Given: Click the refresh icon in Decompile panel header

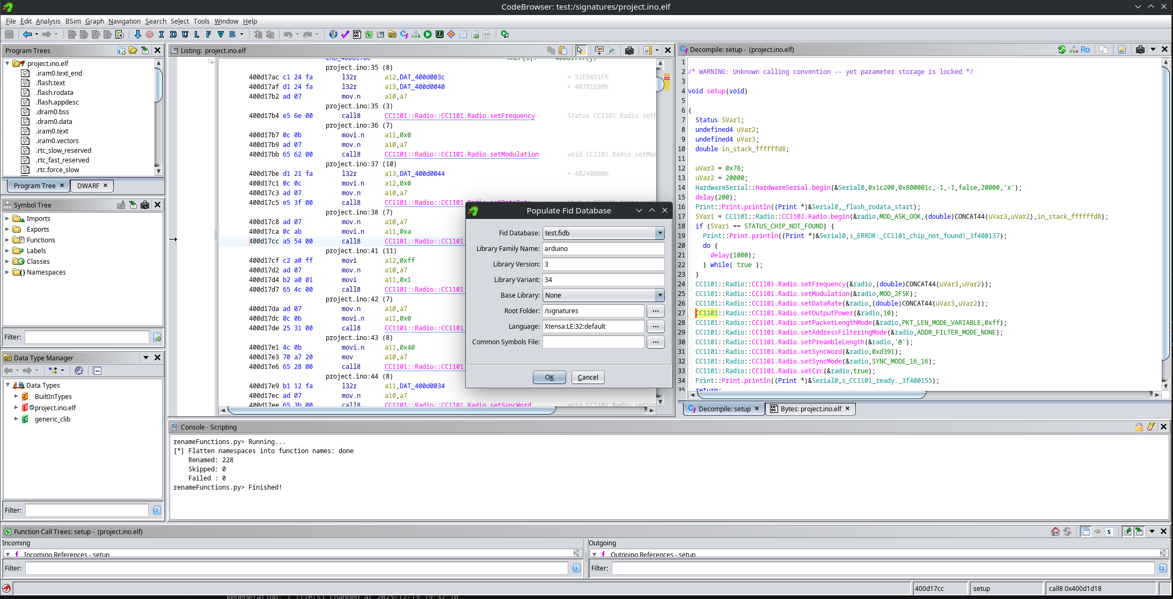Looking at the screenshot, I should 1062,49.
